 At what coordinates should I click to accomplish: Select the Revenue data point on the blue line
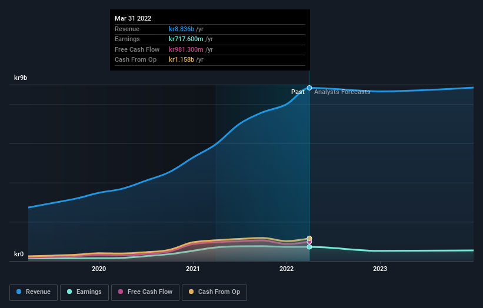[x=309, y=88]
